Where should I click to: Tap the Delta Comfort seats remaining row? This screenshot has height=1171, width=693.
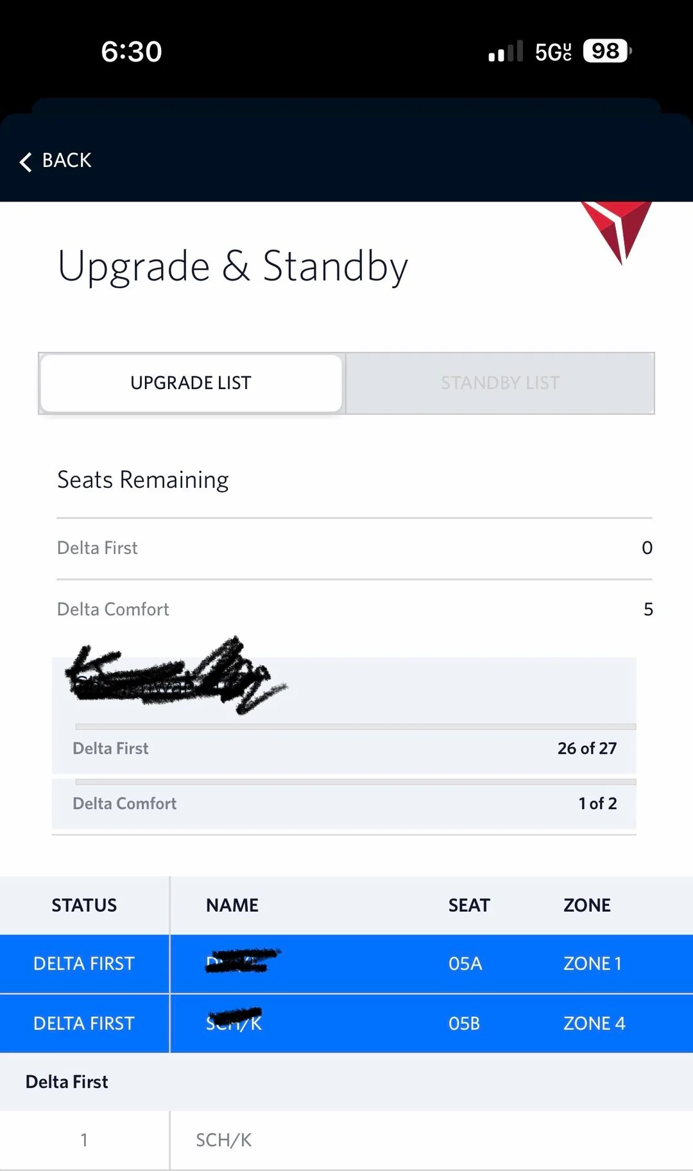354,609
